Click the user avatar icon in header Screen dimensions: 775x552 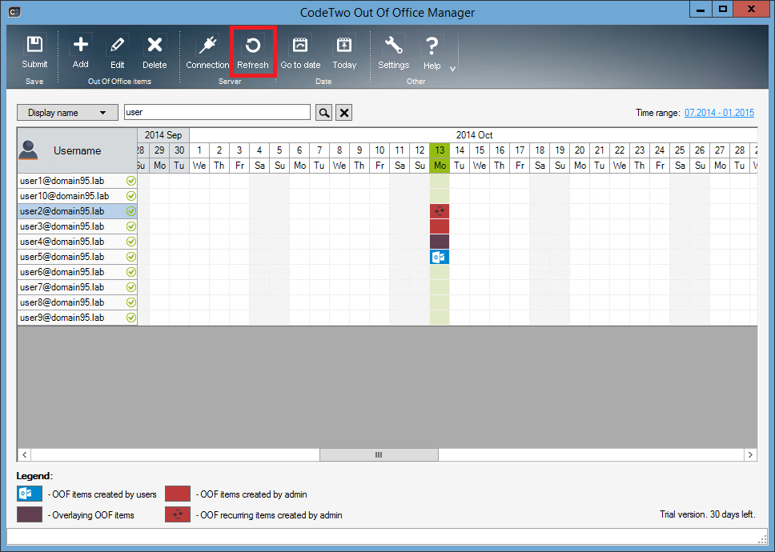pos(28,150)
